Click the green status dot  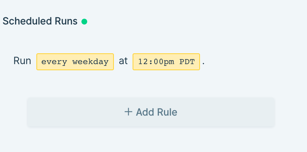point(84,22)
